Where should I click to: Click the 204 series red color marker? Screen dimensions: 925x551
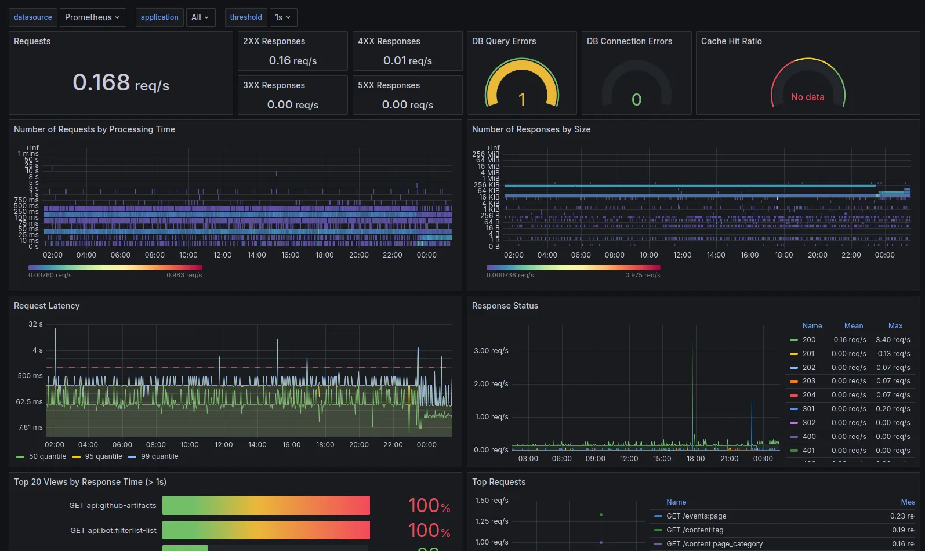coord(794,395)
